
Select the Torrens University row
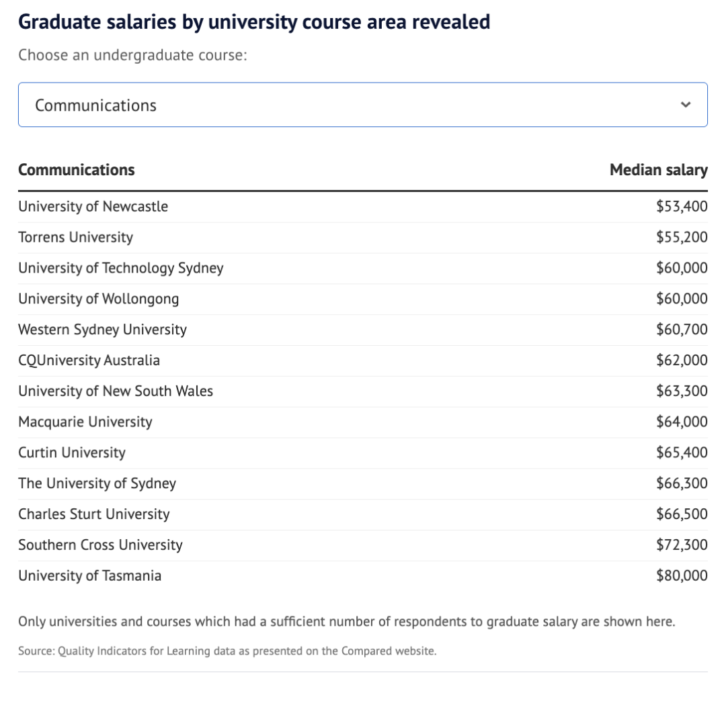tap(76, 238)
